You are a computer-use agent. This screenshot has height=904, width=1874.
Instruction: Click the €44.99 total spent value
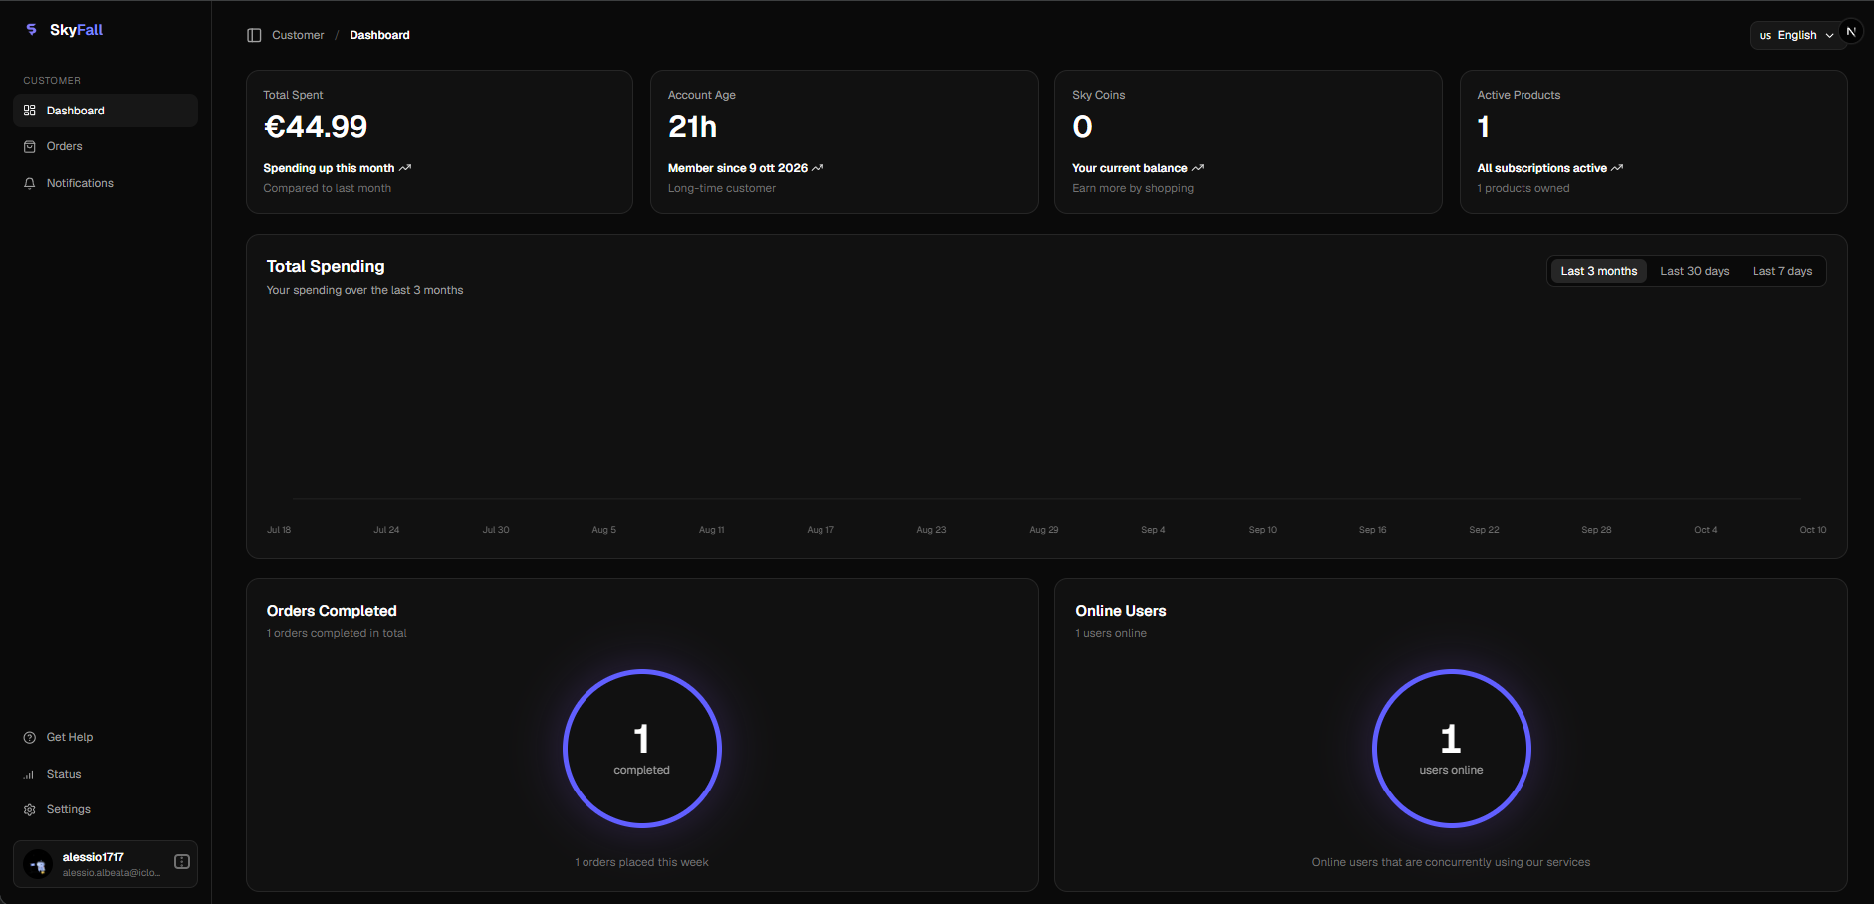point(316,127)
